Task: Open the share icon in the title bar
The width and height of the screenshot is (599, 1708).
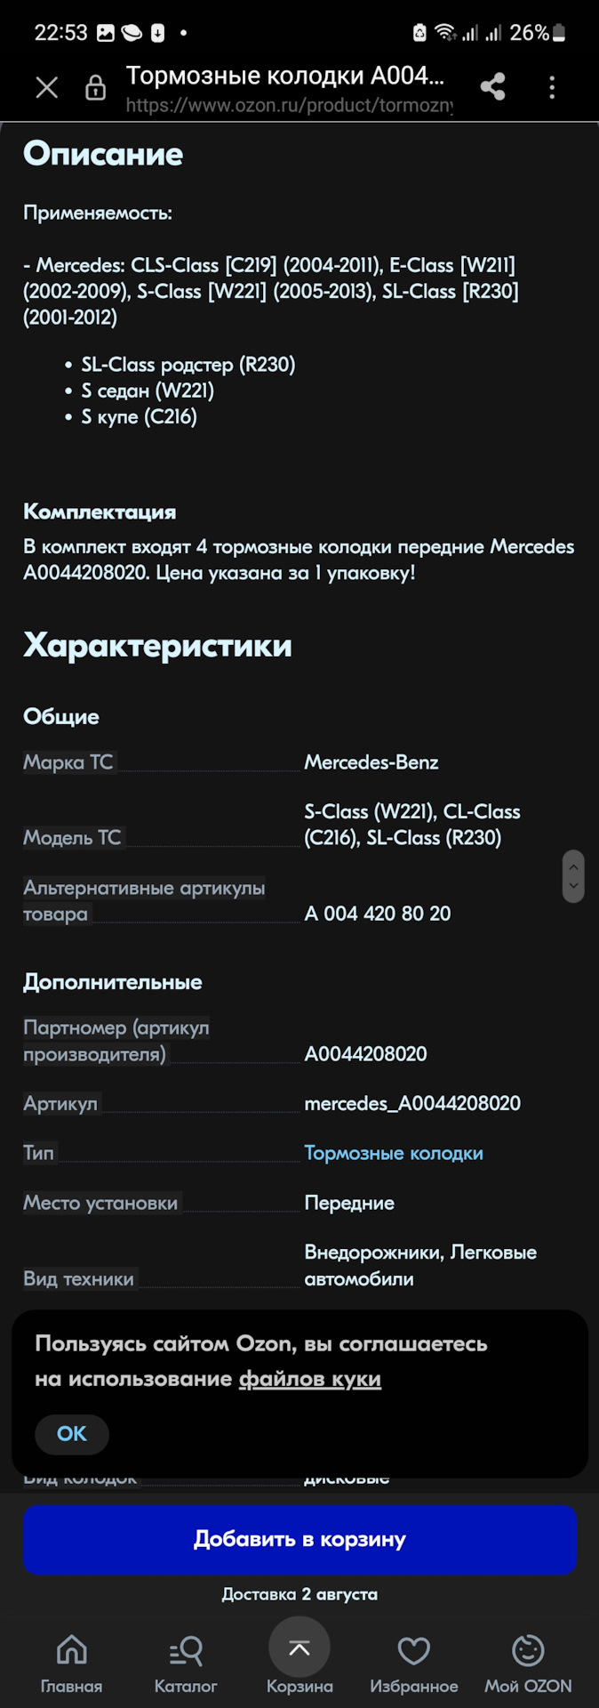Action: coord(492,86)
